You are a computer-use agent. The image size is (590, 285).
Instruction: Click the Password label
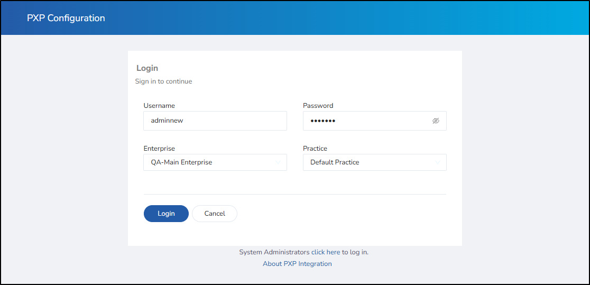pos(318,105)
